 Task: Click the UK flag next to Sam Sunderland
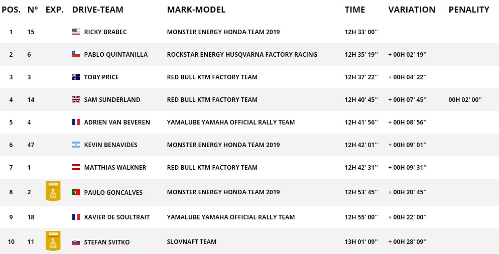(76, 99)
